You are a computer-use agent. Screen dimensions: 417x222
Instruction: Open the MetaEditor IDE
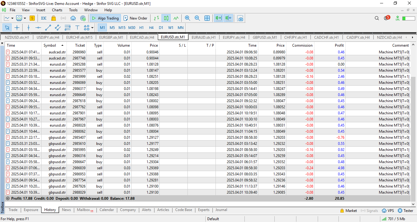[x=44, y=18]
